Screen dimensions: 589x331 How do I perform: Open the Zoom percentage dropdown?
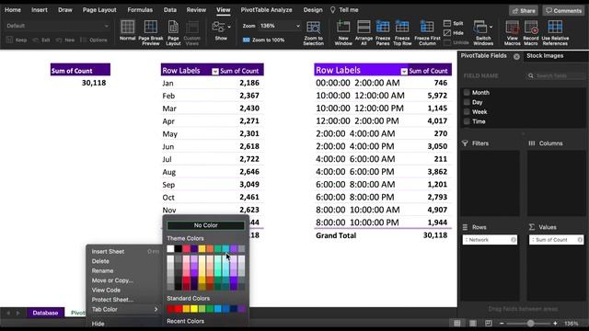pos(298,26)
